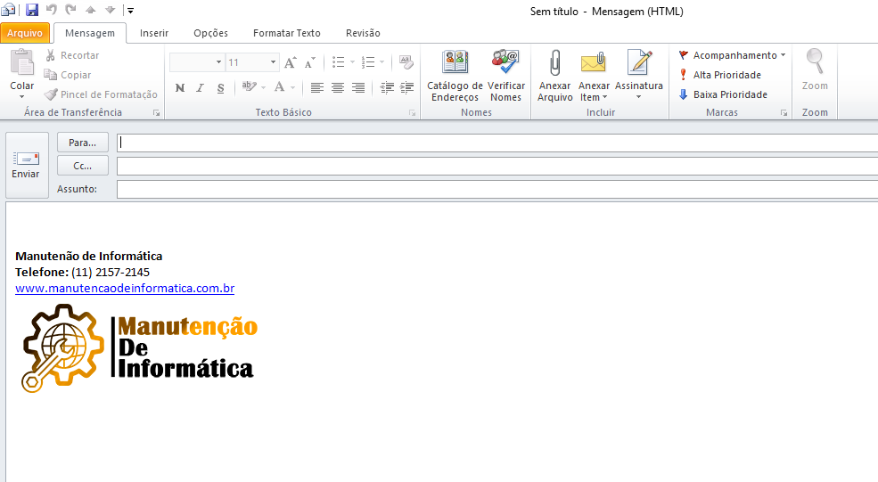Open the Customize Quick Access Toolbar dropdown
878x482 pixels.
coord(130,11)
